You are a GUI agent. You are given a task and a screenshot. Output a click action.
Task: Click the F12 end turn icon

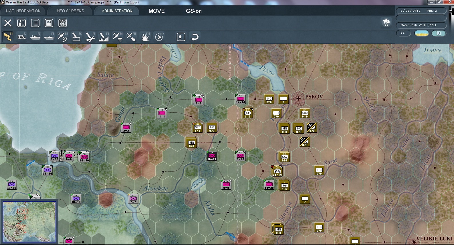159,37
